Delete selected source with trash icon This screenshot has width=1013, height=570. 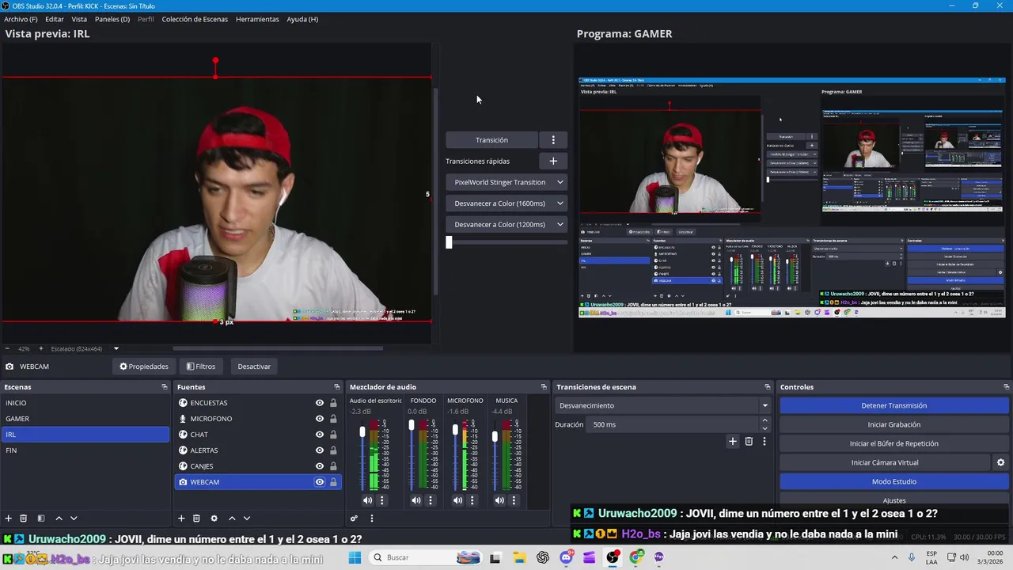(x=196, y=519)
